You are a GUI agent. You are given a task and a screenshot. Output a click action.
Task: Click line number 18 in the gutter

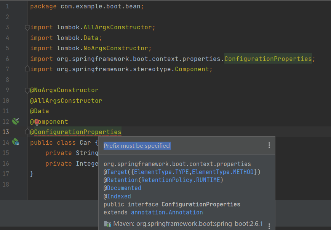6,184
